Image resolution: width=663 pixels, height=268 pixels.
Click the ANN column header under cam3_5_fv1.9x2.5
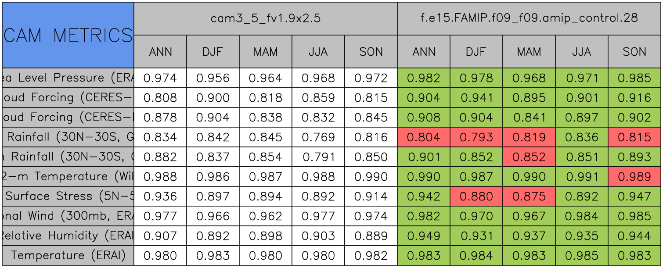pyautogui.click(x=160, y=52)
